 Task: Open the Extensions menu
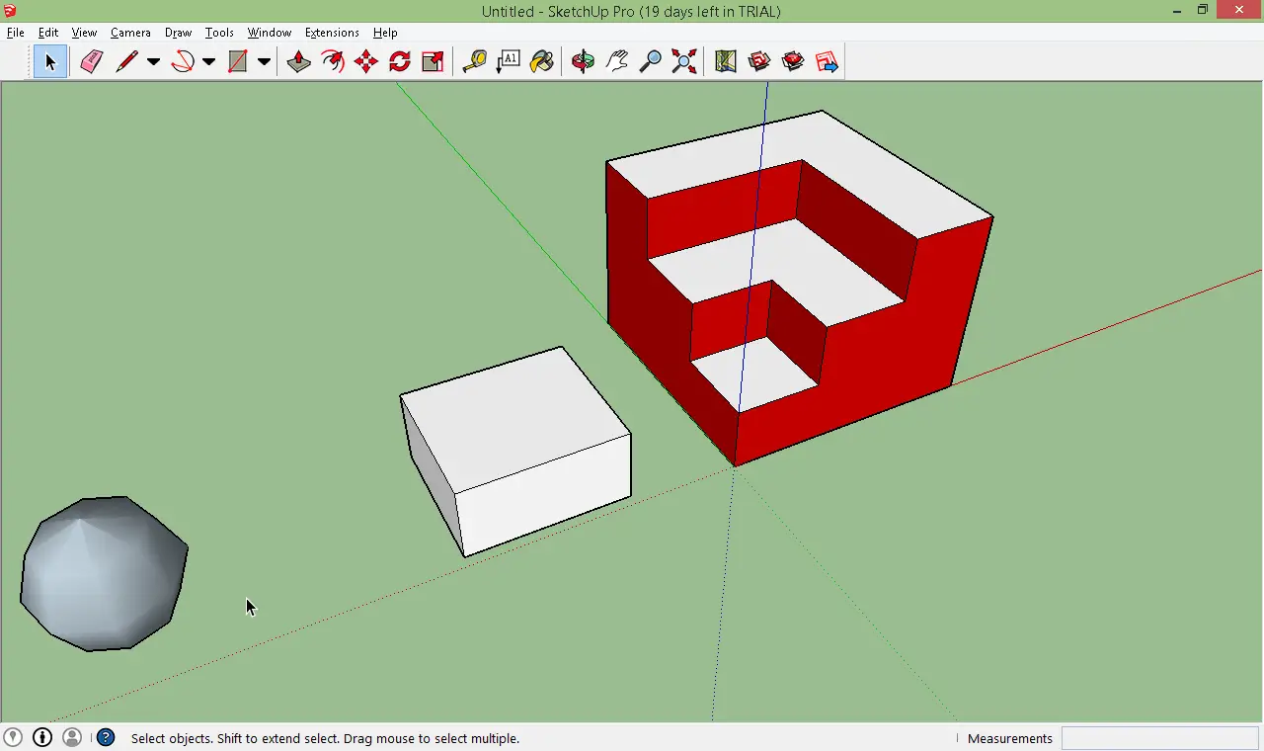(332, 33)
